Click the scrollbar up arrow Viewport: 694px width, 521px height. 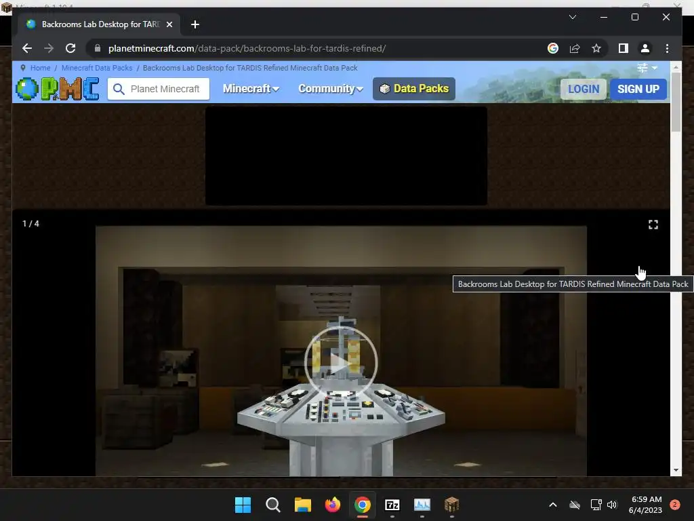(x=676, y=67)
